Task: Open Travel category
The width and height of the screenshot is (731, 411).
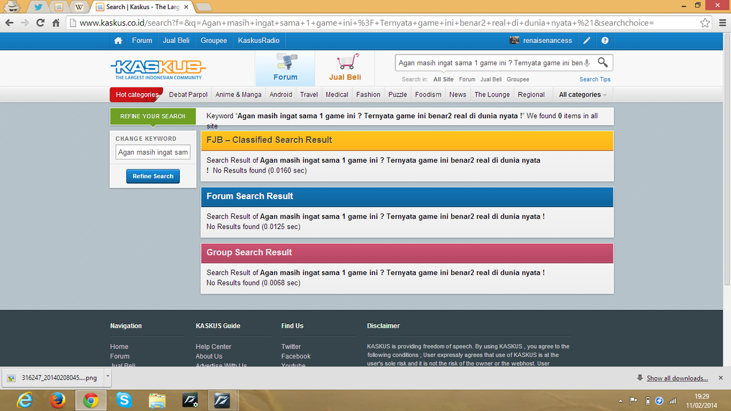Action: click(309, 95)
